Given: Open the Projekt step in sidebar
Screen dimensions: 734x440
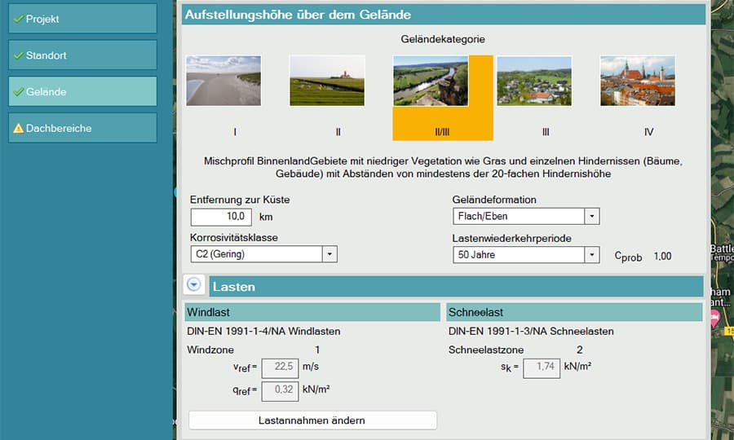Looking at the screenshot, I should [x=82, y=19].
